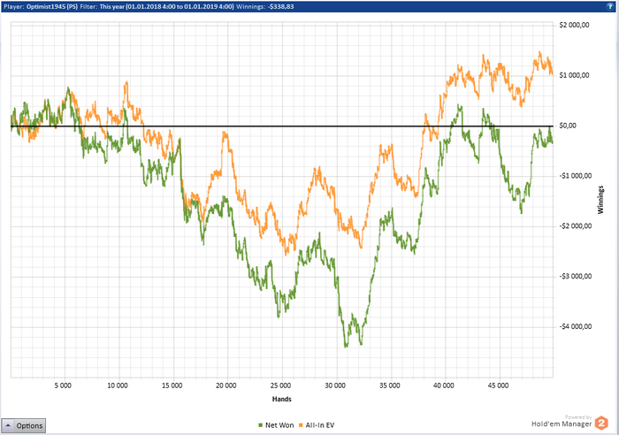Click the 15 000 hands axis label

[172, 385]
